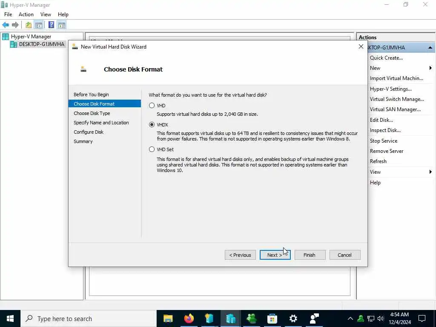
Task: Click Quick Create in Actions pane
Action: (386, 58)
